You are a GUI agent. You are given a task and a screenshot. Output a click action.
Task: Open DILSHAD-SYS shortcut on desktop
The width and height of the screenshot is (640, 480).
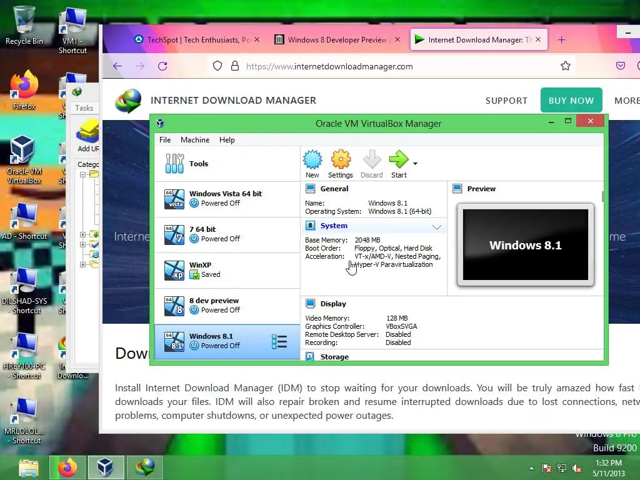coord(24,291)
